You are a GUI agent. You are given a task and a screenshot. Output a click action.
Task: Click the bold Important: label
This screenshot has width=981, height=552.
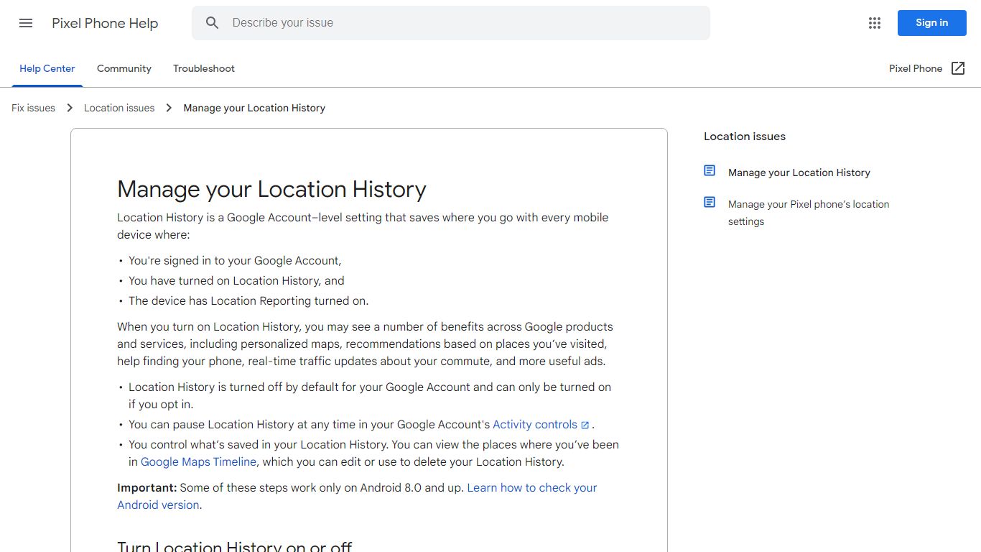(147, 488)
